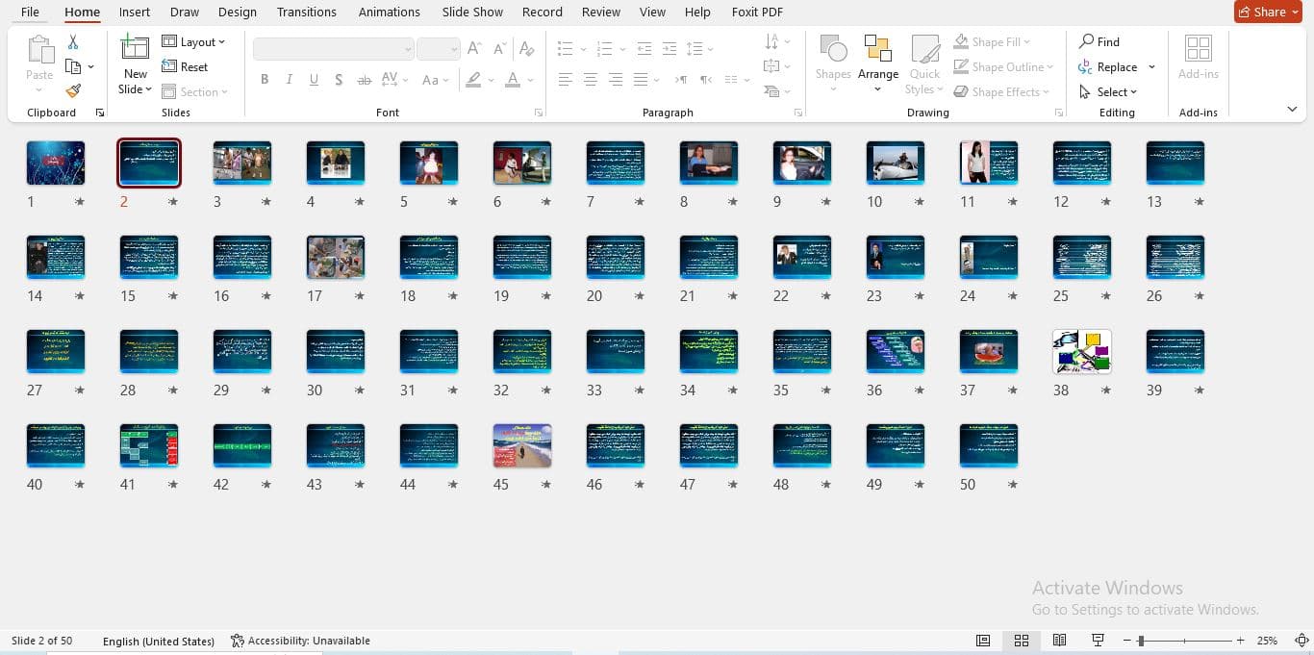The height and width of the screenshot is (655, 1314).
Task: Expand the Shape Fill dropdown
Action: [x=993, y=41]
